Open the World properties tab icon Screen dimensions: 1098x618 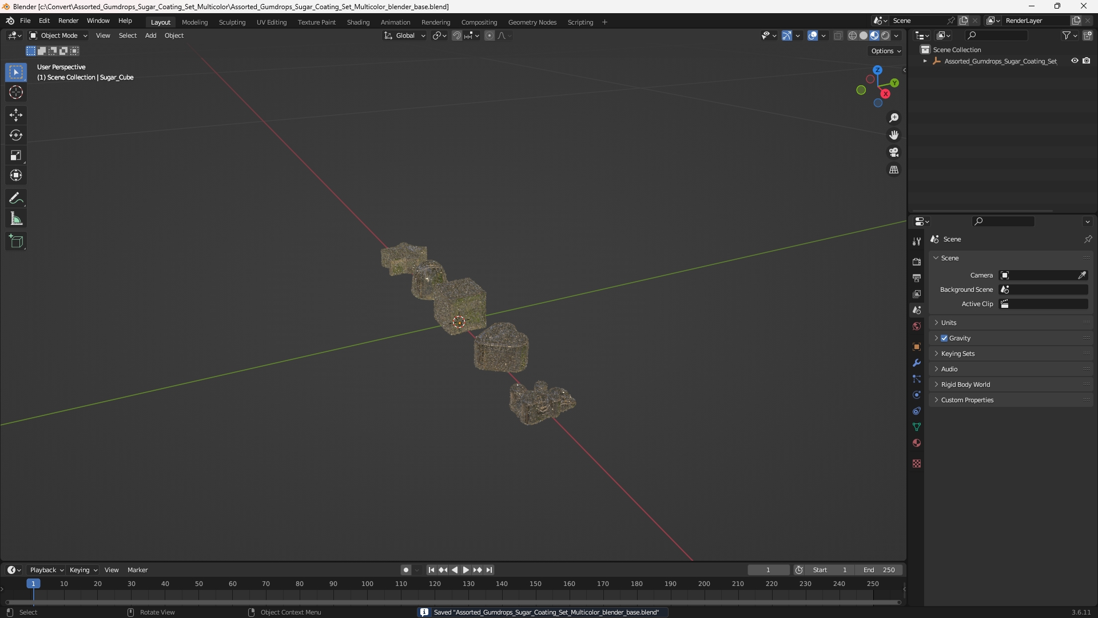click(x=917, y=326)
